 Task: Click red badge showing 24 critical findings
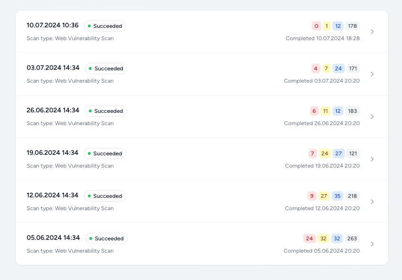point(309,238)
